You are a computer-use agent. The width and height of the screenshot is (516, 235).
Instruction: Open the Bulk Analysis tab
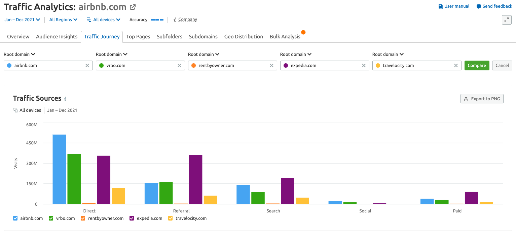click(x=285, y=37)
